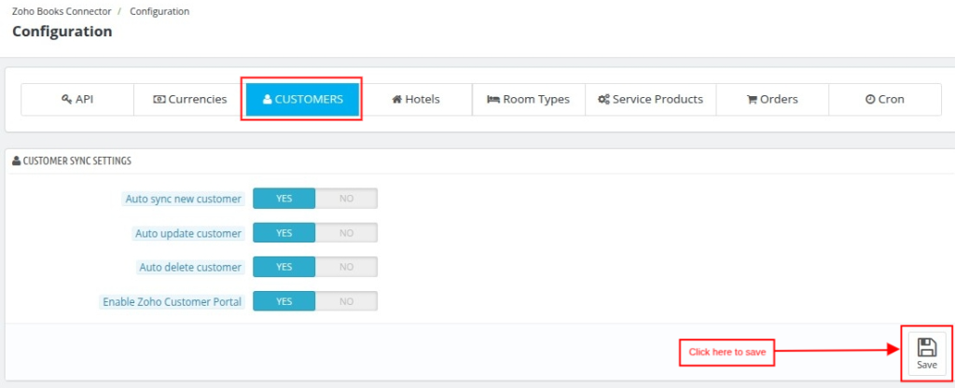Click the banknote icon beside Currencies
955x388 pixels.
(159, 99)
